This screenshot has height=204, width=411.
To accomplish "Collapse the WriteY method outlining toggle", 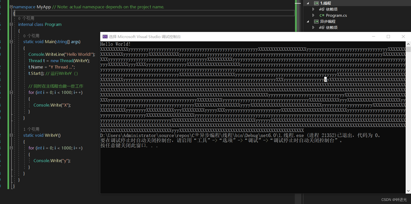I will click(x=11, y=135).
